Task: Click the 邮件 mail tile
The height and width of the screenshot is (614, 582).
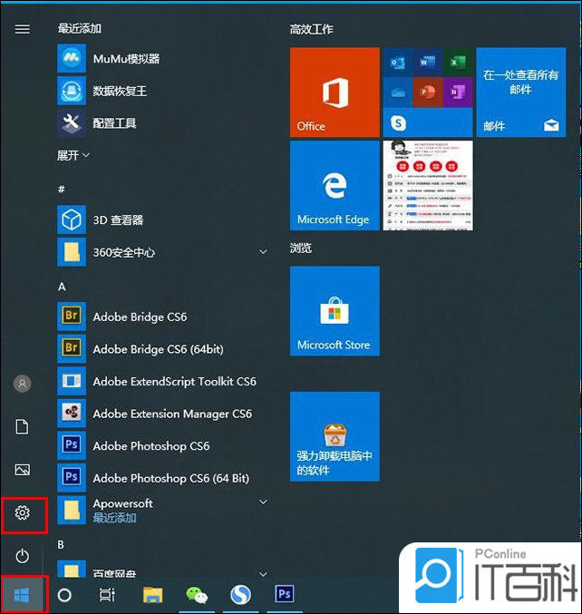Action: tap(520, 93)
